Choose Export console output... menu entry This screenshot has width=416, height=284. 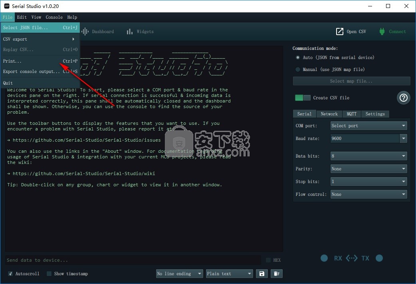pyautogui.click(x=40, y=71)
